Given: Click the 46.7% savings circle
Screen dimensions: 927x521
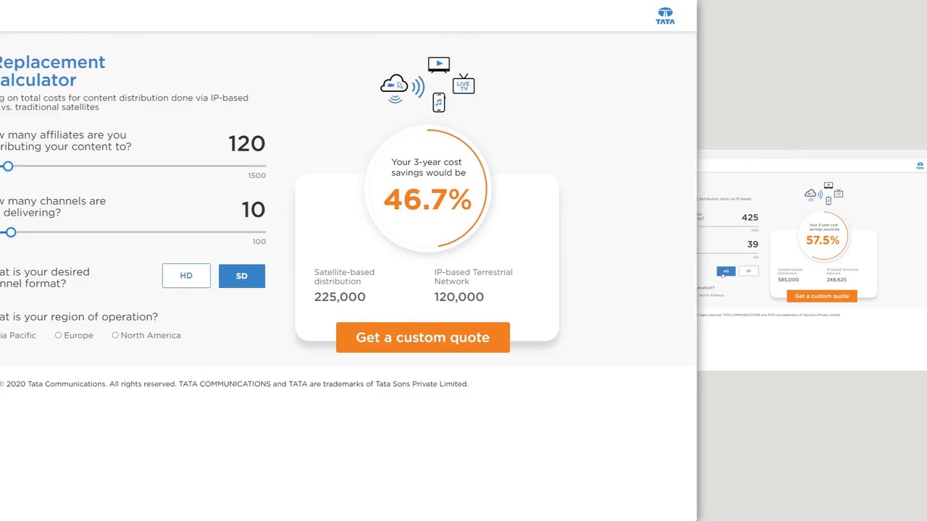Looking at the screenshot, I should click(427, 190).
